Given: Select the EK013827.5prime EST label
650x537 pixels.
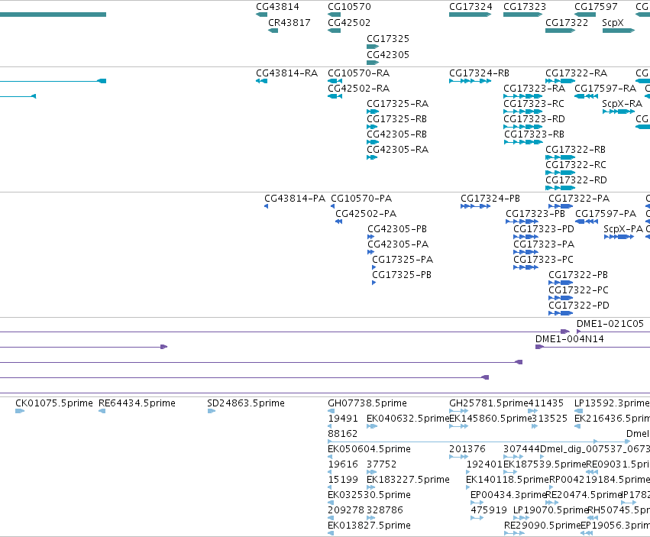Looking at the screenshot, I should point(370,526).
